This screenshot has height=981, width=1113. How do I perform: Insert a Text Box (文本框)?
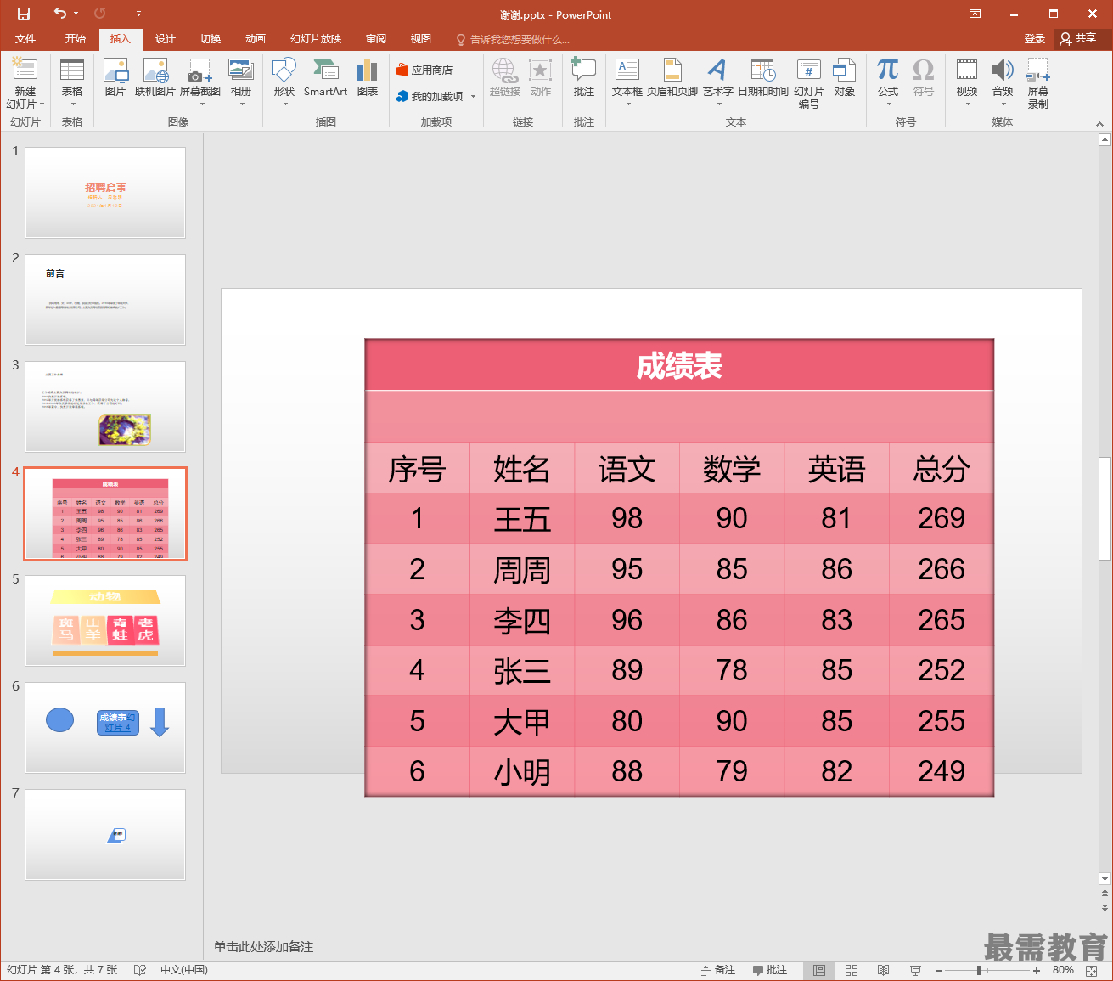point(627,82)
